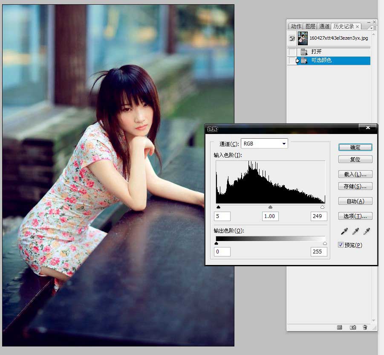Grab the input midtone gray slider triangle
The height and width of the screenshot is (355, 384).
coord(270,207)
